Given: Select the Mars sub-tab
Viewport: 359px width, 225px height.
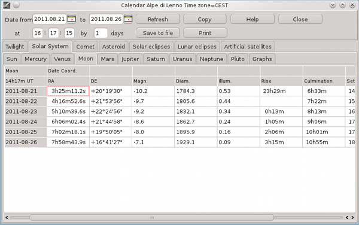Looking at the screenshot, I should coord(107,59).
